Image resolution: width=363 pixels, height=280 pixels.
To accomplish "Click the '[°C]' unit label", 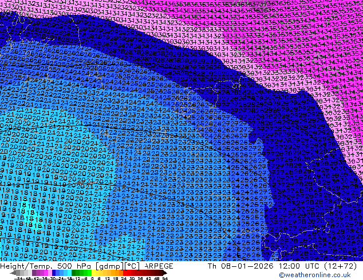I will [x=132, y=266].
